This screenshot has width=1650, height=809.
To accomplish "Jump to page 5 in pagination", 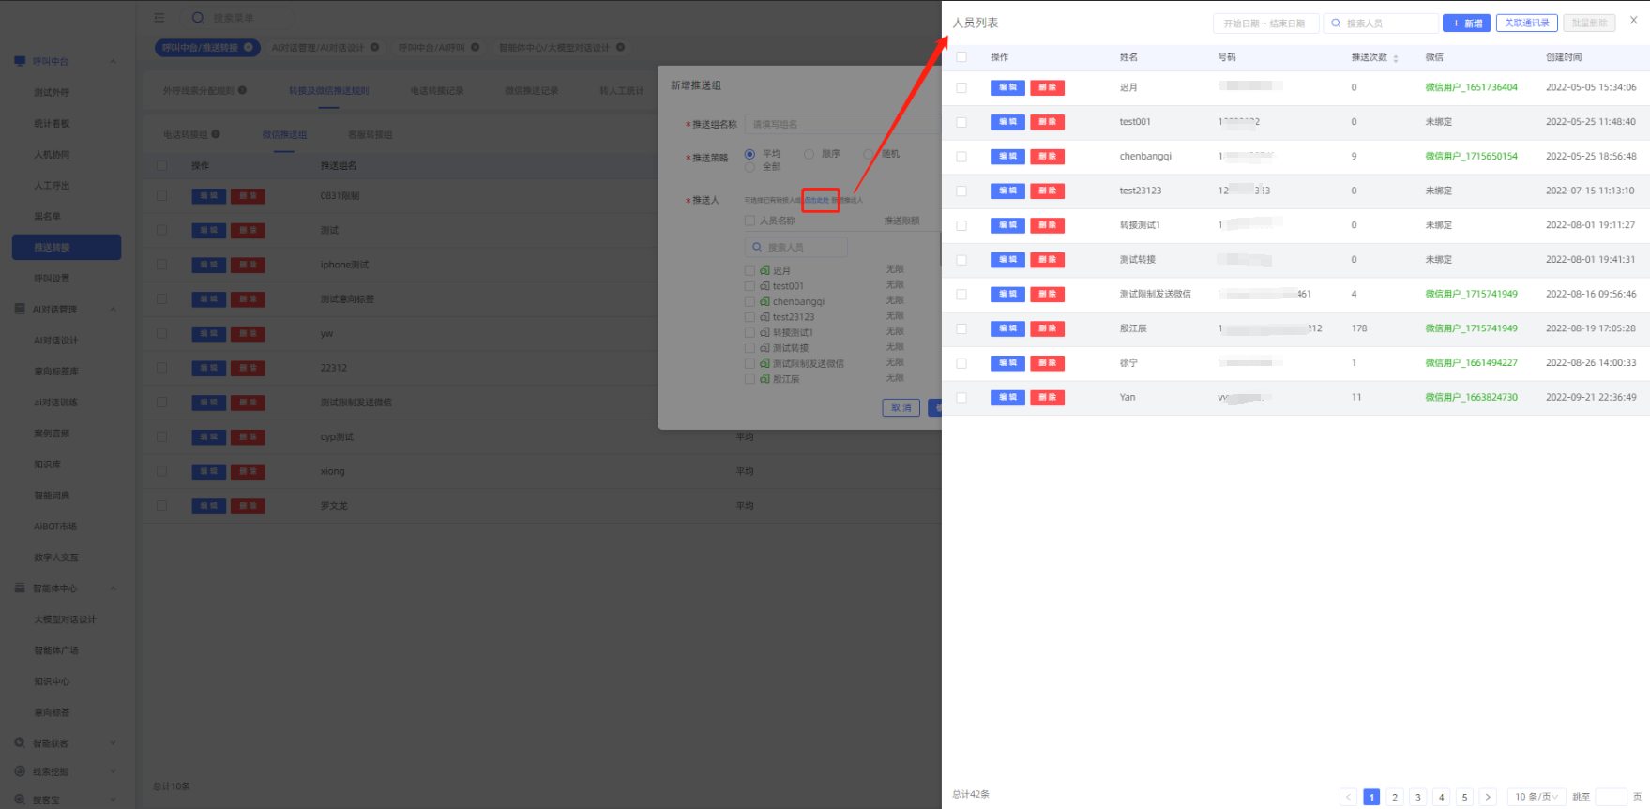I will [x=1464, y=797].
